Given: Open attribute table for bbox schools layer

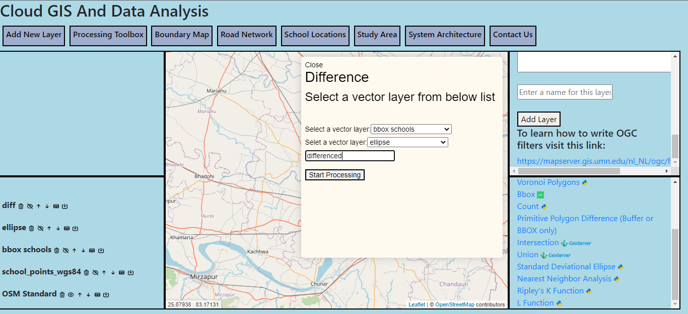Looking at the screenshot, I should click(x=92, y=250).
